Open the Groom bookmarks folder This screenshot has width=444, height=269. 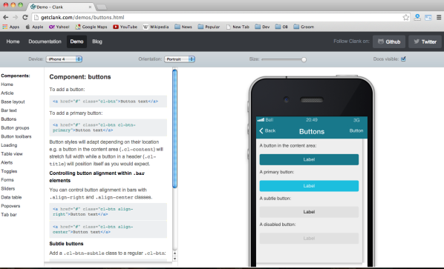click(x=304, y=27)
